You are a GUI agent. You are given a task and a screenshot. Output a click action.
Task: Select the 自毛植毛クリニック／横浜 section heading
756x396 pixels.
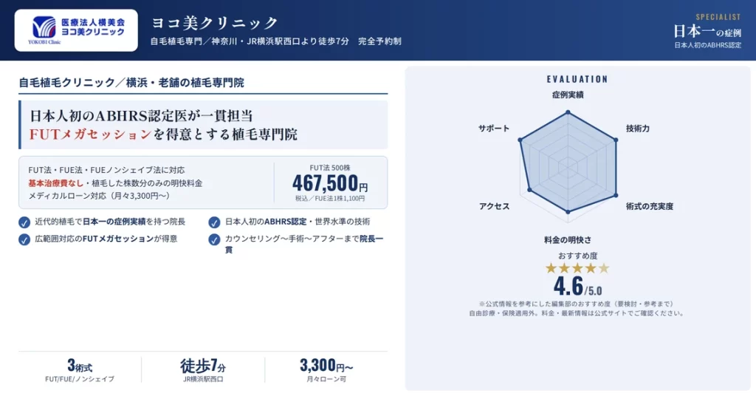pyautogui.click(x=131, y=83)
